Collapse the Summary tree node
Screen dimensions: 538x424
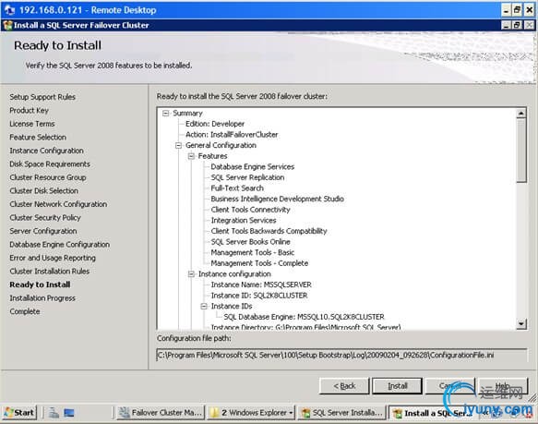point(166,114)
